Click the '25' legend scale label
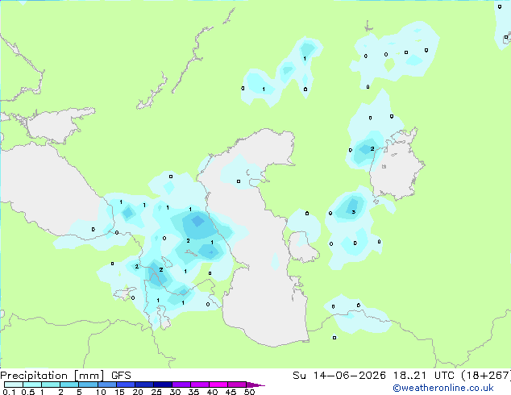This screenshot has height=395, width=511. (156, 392)
